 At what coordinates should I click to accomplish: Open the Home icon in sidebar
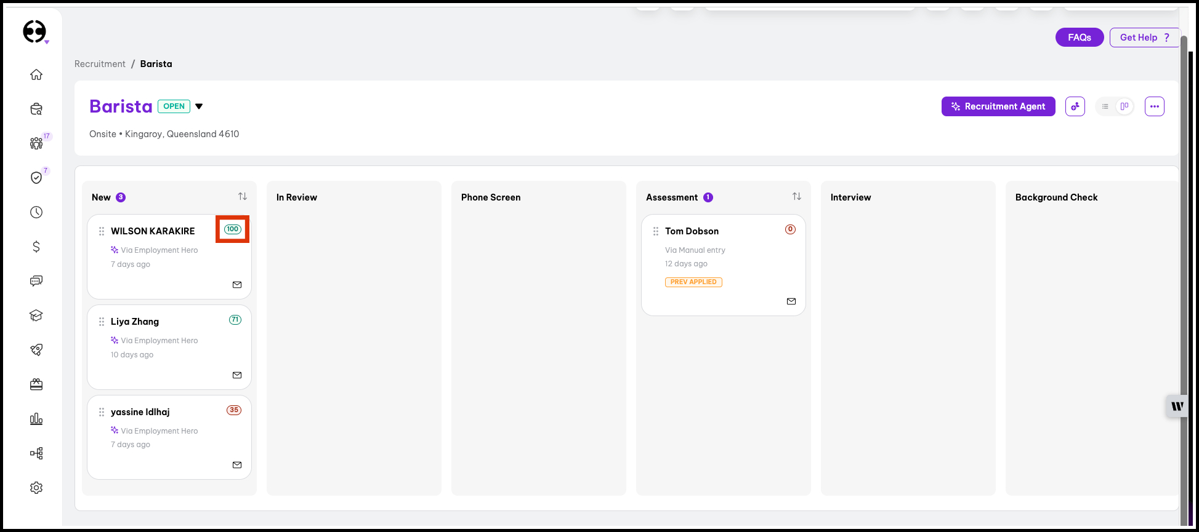coord(36,74)
